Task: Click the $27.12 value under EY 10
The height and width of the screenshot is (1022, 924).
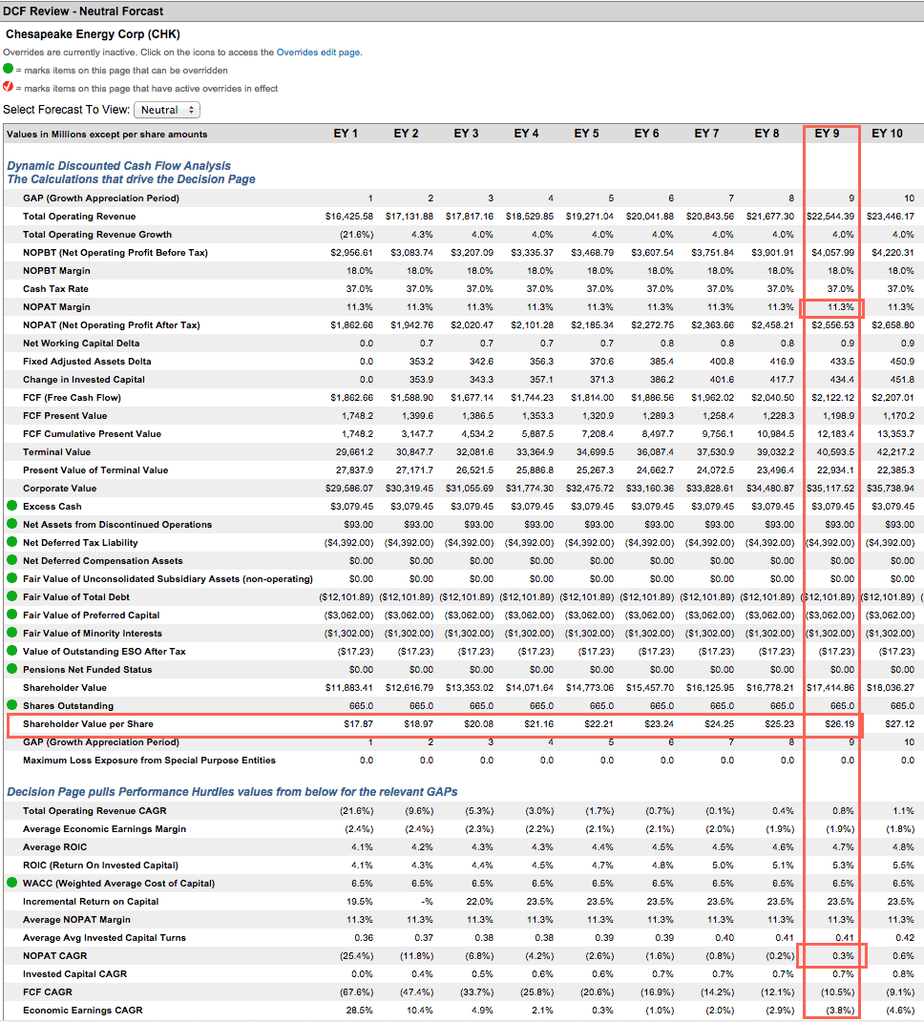Action: tap(899, 724)
